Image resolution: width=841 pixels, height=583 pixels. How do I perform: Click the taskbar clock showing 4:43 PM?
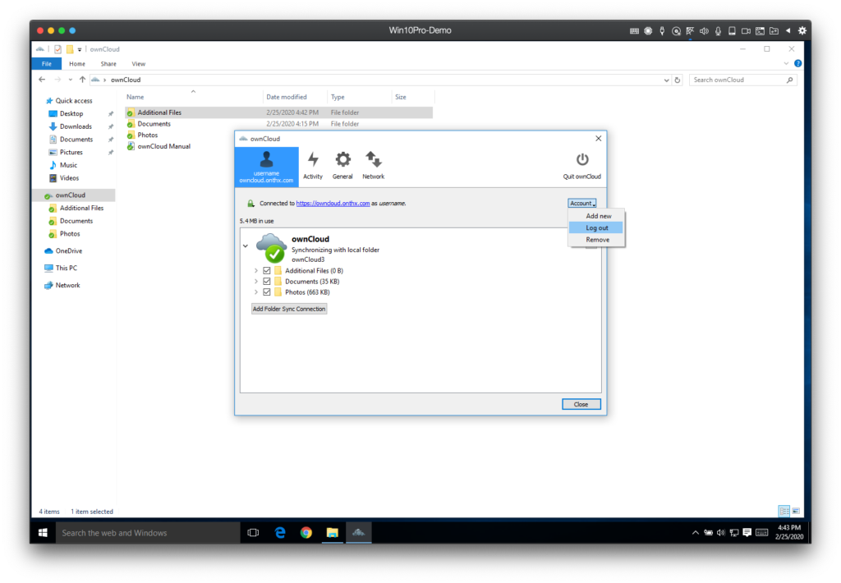click(x=789, y=532)
